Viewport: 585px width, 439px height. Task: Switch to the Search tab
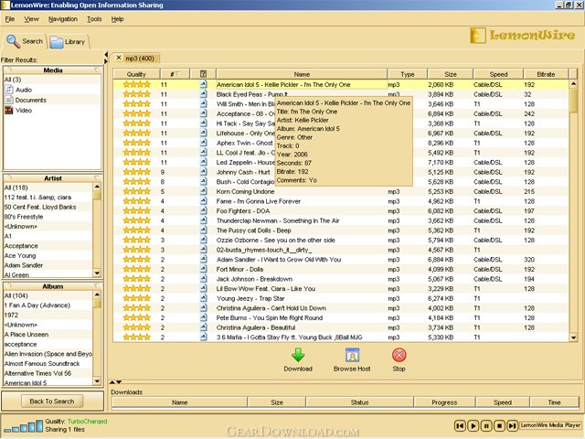coord(25,41)
